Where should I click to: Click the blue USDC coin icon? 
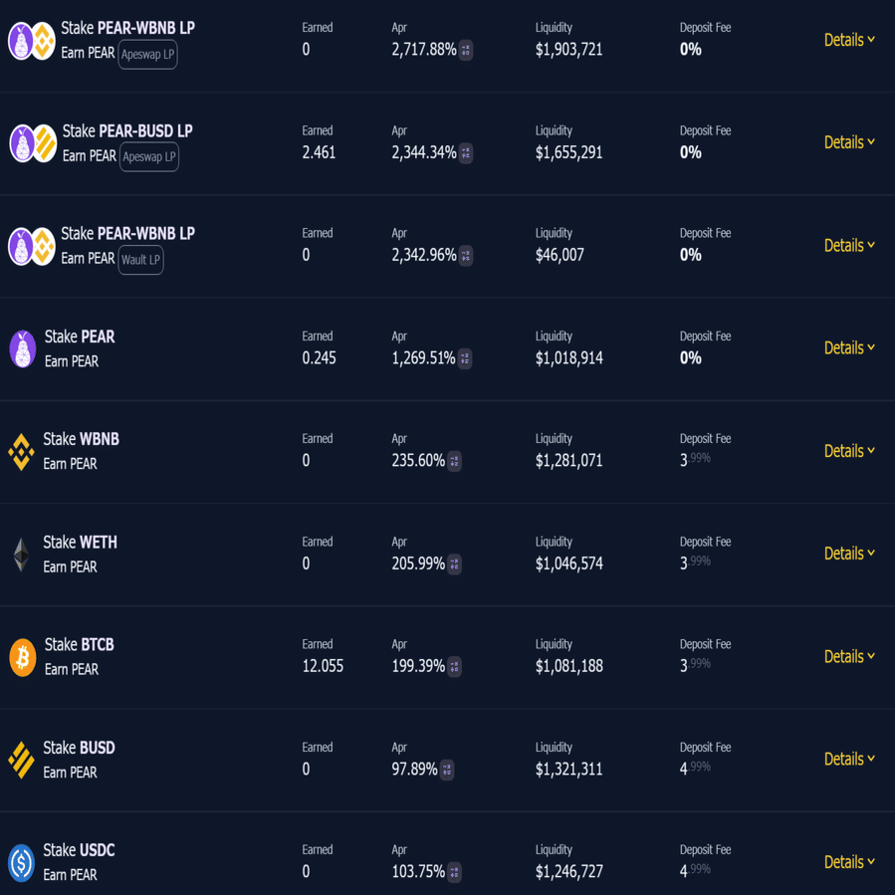21,863
